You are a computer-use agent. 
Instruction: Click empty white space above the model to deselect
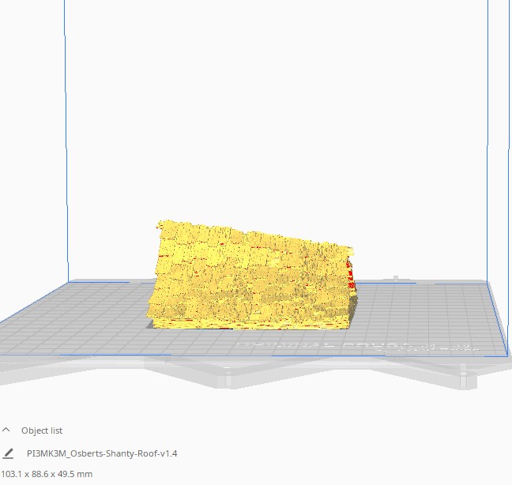261,118
